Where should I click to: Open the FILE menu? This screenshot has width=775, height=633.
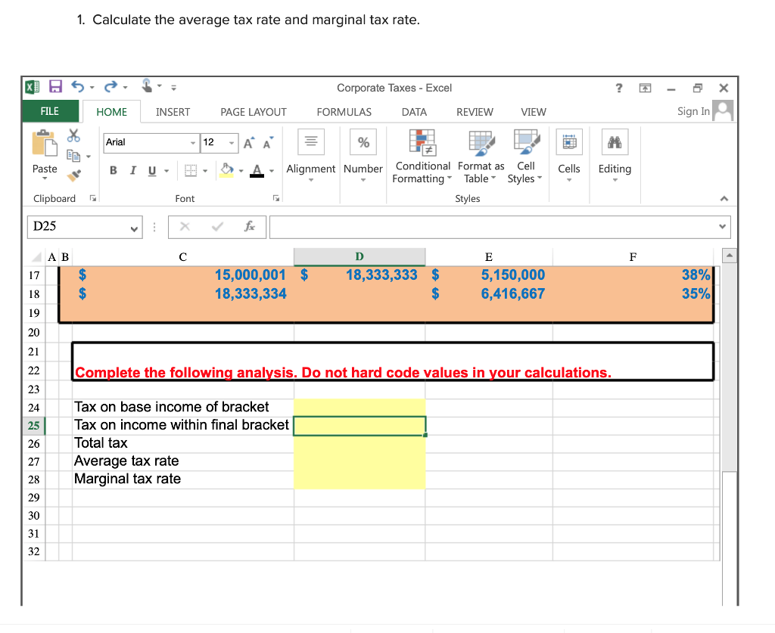pyautogui.click(x=50, y=111)
